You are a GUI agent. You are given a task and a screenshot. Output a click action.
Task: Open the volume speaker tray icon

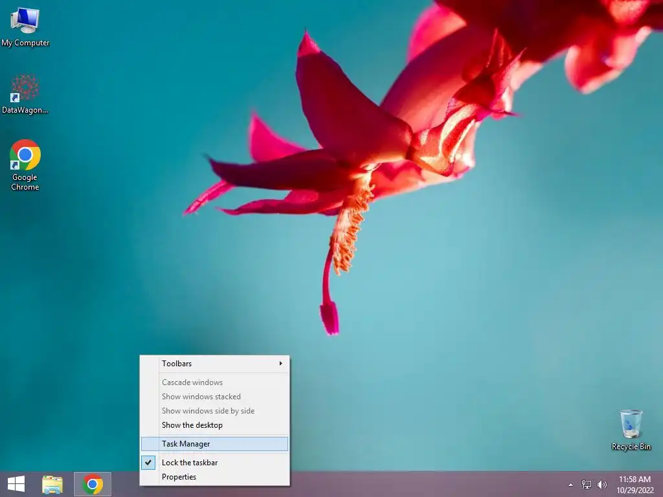[602, 485]
